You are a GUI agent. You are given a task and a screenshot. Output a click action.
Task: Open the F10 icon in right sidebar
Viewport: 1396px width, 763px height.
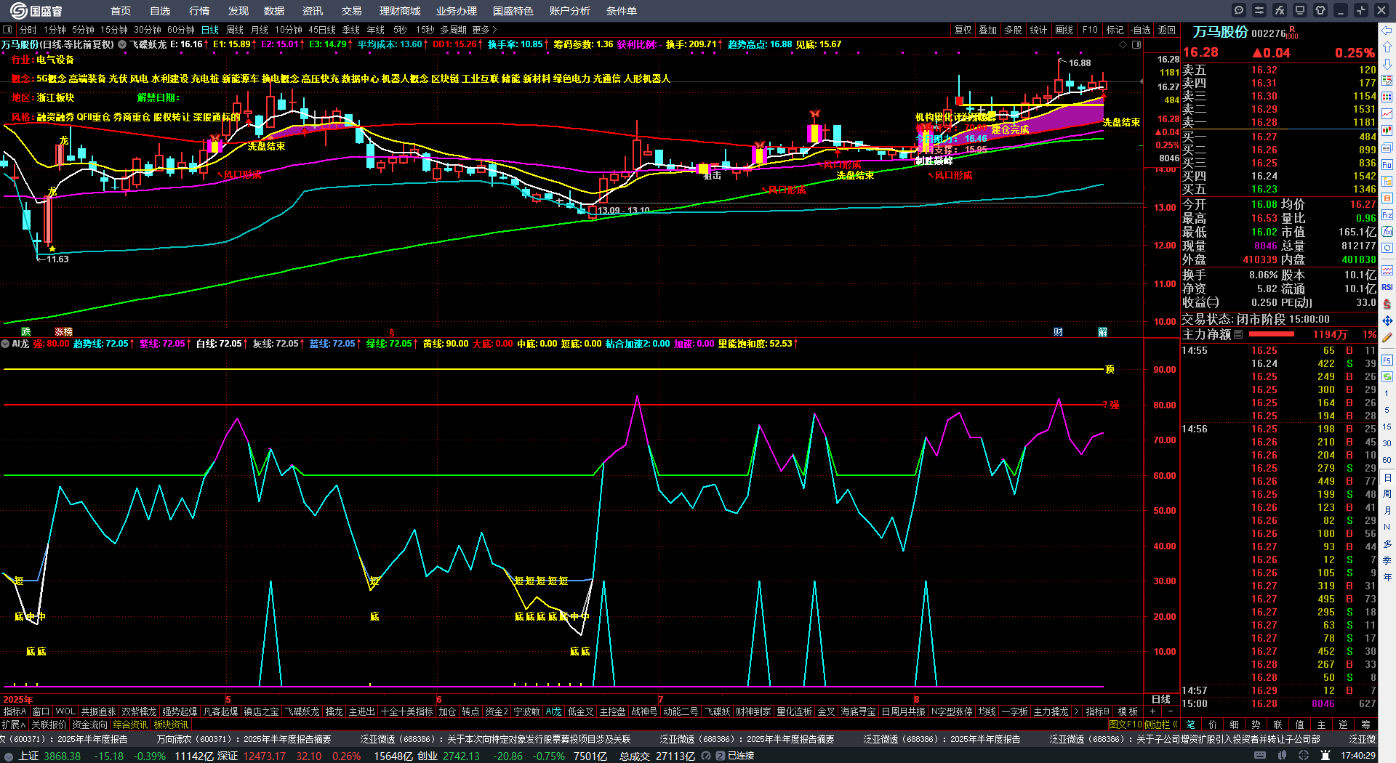click(x=1387, y=165)
